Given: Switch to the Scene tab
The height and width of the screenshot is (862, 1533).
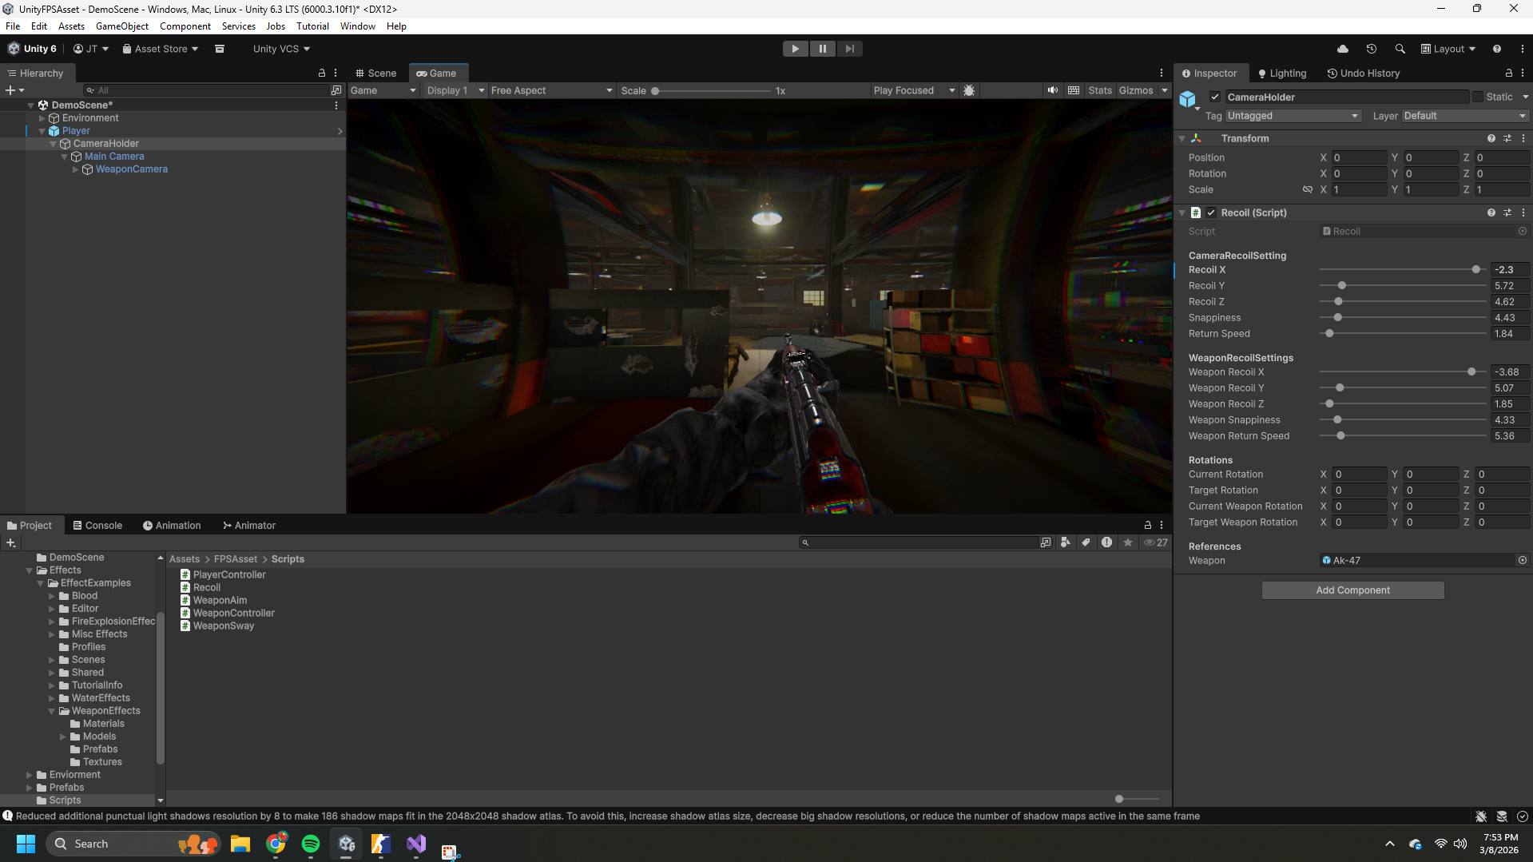Looking at the screenshot, I should tap(376, 73).
